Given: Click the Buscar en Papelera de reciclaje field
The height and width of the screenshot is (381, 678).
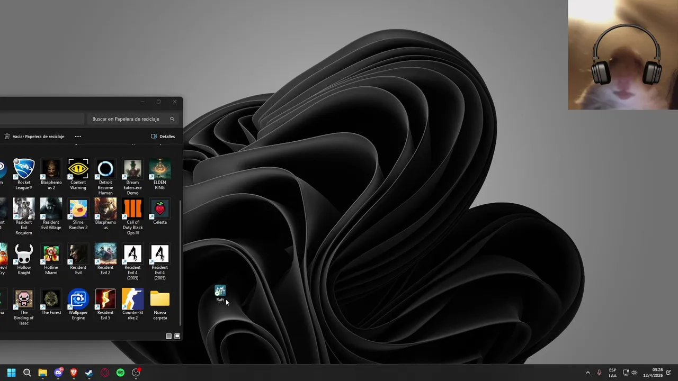Looking at the screenshot, I should click(x=133, y=119).
